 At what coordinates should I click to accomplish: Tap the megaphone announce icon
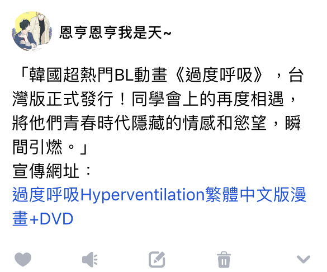[90, 260]
